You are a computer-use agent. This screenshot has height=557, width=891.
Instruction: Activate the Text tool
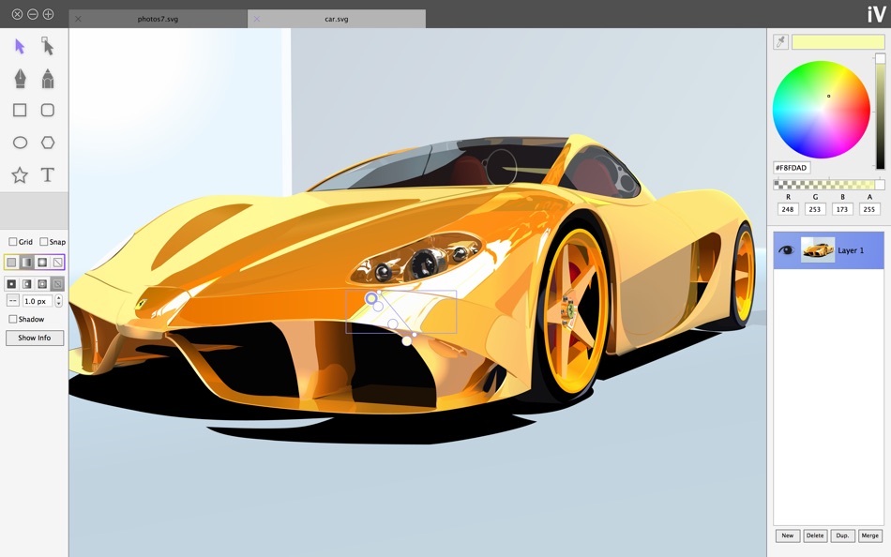click(48, 175)
